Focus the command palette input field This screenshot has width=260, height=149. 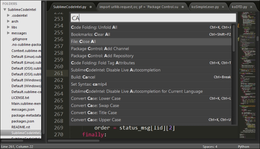[x=153, y=18]
